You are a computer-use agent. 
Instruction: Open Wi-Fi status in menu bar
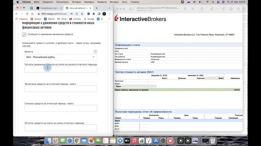click(x=208, y=2)
